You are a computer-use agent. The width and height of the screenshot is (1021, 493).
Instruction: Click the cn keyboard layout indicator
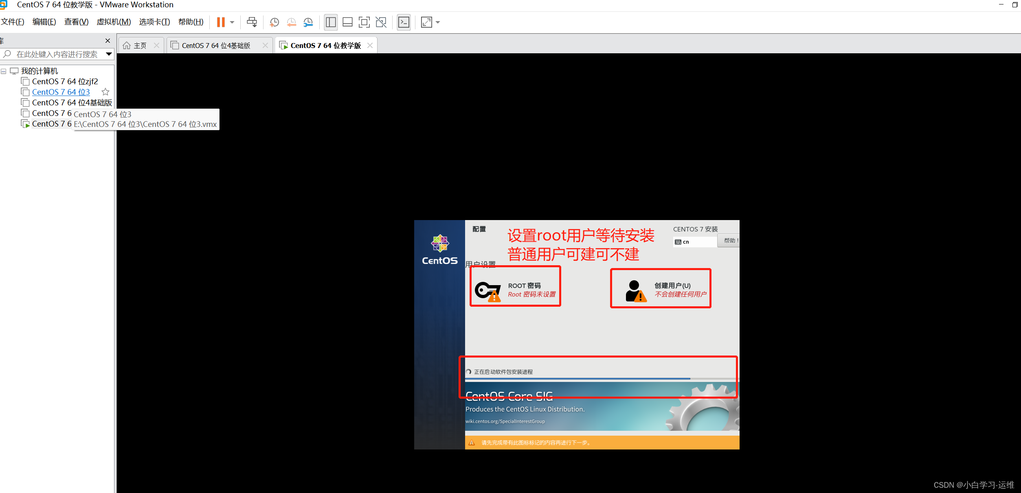[x=695, y=242]
